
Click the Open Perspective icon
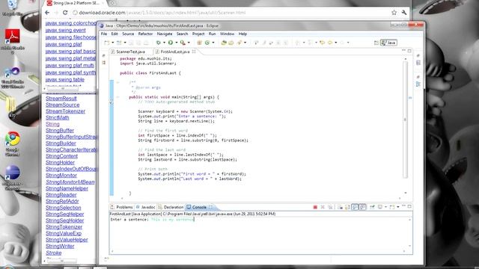pyautogui.click(x=376, y=43)
